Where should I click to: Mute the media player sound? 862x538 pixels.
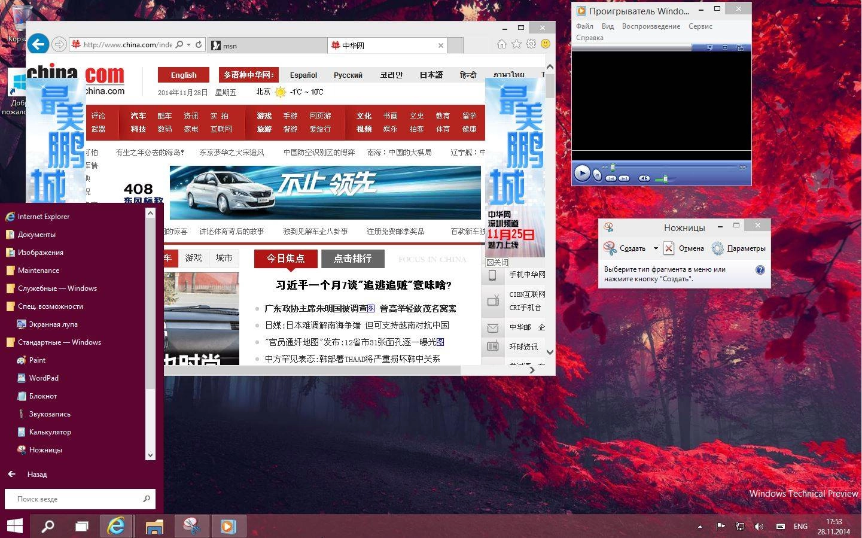644,178
